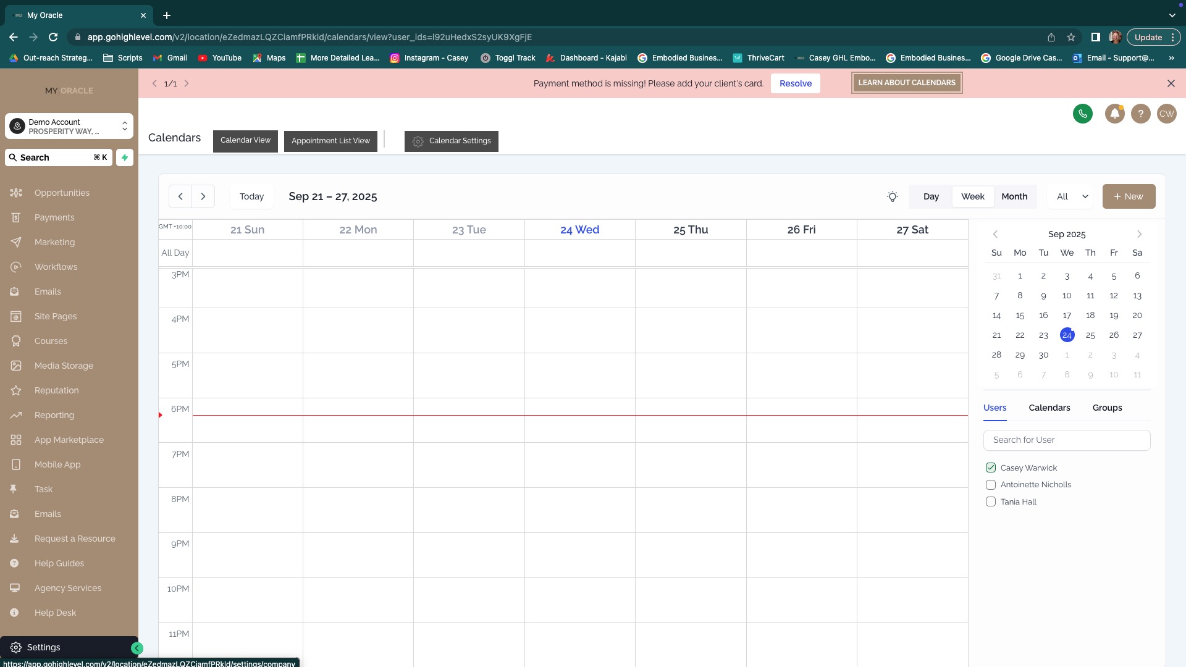The width and height of the screenshot is (1186, 667).
Task: Open the Calendar Settings gear button
Action: [451, 141]
